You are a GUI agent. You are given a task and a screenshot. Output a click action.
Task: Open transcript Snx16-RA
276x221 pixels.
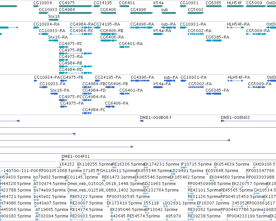tap(58, 37)
